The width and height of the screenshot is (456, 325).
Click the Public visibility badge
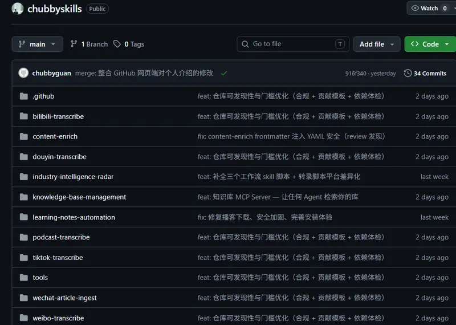click(97, 9)
